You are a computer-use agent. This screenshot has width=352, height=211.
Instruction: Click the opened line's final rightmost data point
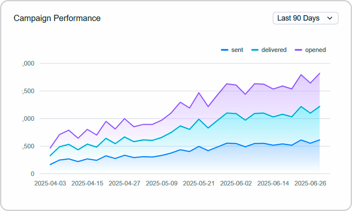pyautogui.click(x=319, y=74)
